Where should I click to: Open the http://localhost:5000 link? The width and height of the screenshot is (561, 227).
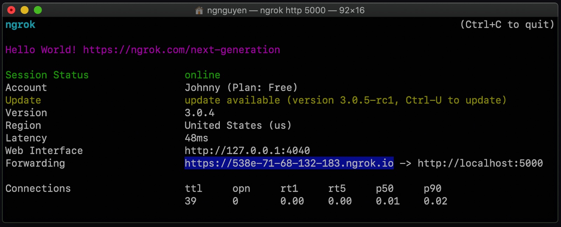(480, 163)
